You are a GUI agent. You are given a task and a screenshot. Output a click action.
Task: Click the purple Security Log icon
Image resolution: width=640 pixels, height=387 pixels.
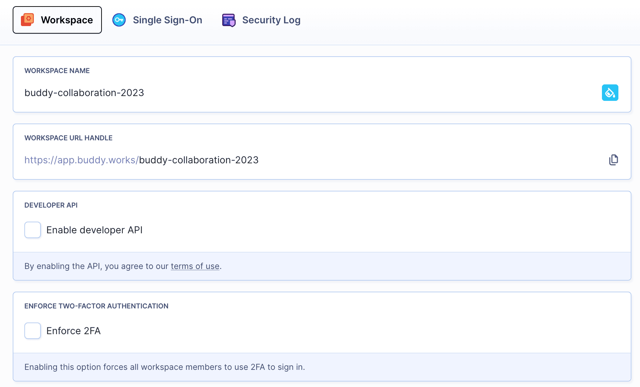[x=228, y=20]
